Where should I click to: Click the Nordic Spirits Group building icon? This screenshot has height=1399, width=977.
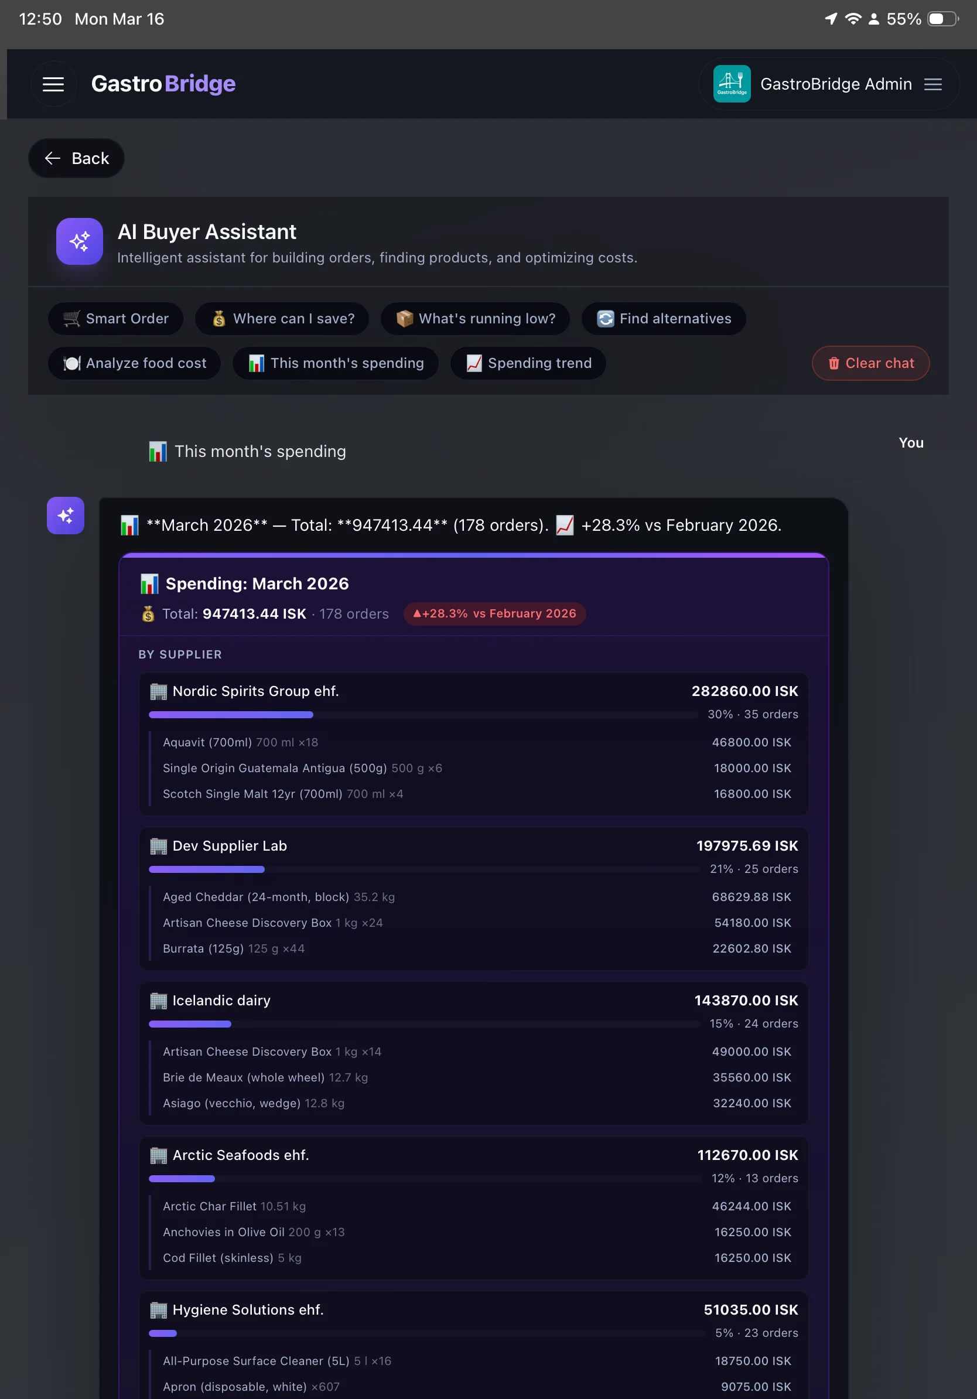[x=158, y=691]
